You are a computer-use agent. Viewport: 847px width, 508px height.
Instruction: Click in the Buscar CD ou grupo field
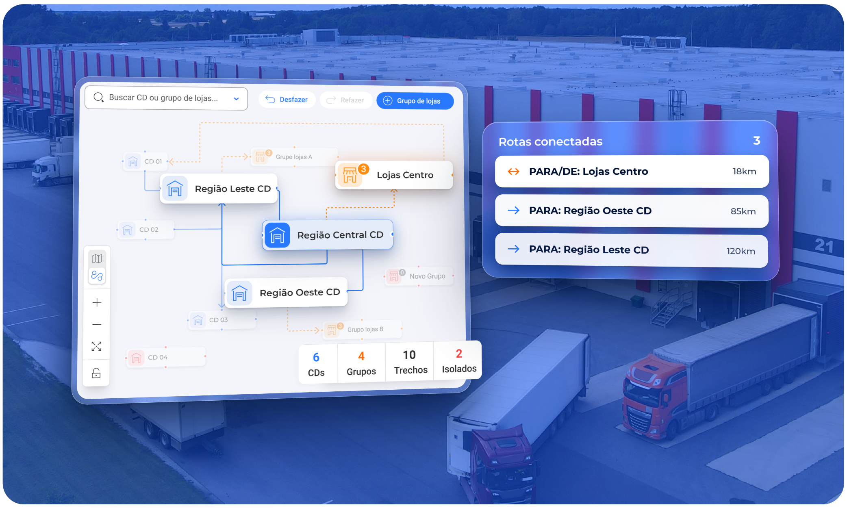(x=166, y=98)
